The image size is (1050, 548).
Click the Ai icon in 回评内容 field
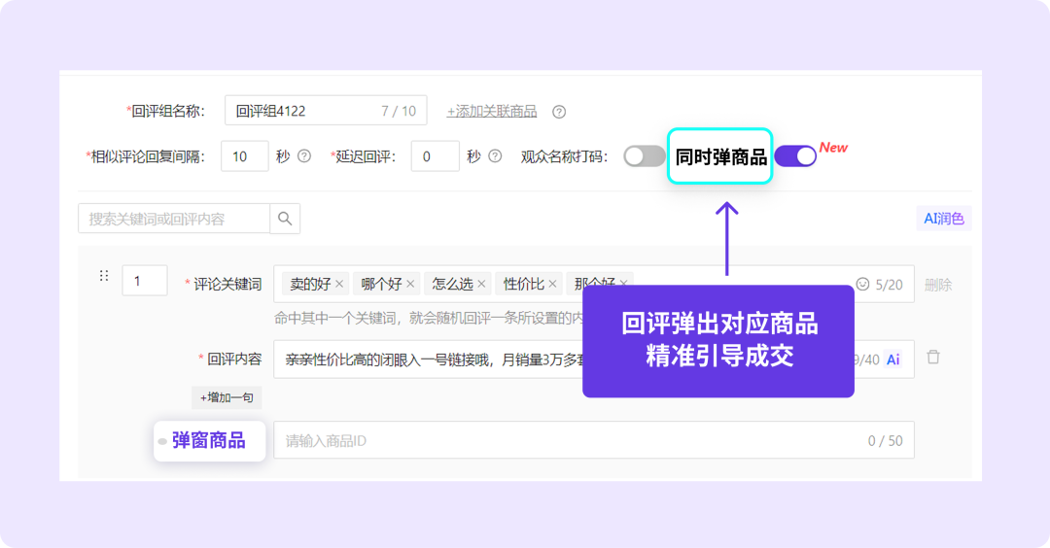tap(893, 360)
